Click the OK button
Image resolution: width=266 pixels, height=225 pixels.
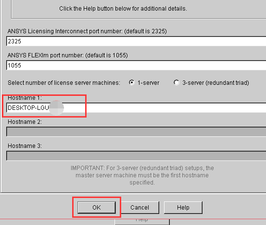[x=97, y=208]
